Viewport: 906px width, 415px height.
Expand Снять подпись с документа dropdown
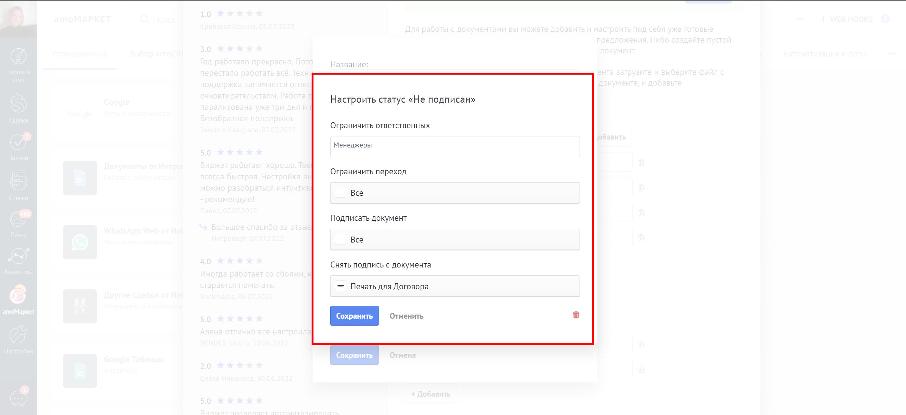455,286
